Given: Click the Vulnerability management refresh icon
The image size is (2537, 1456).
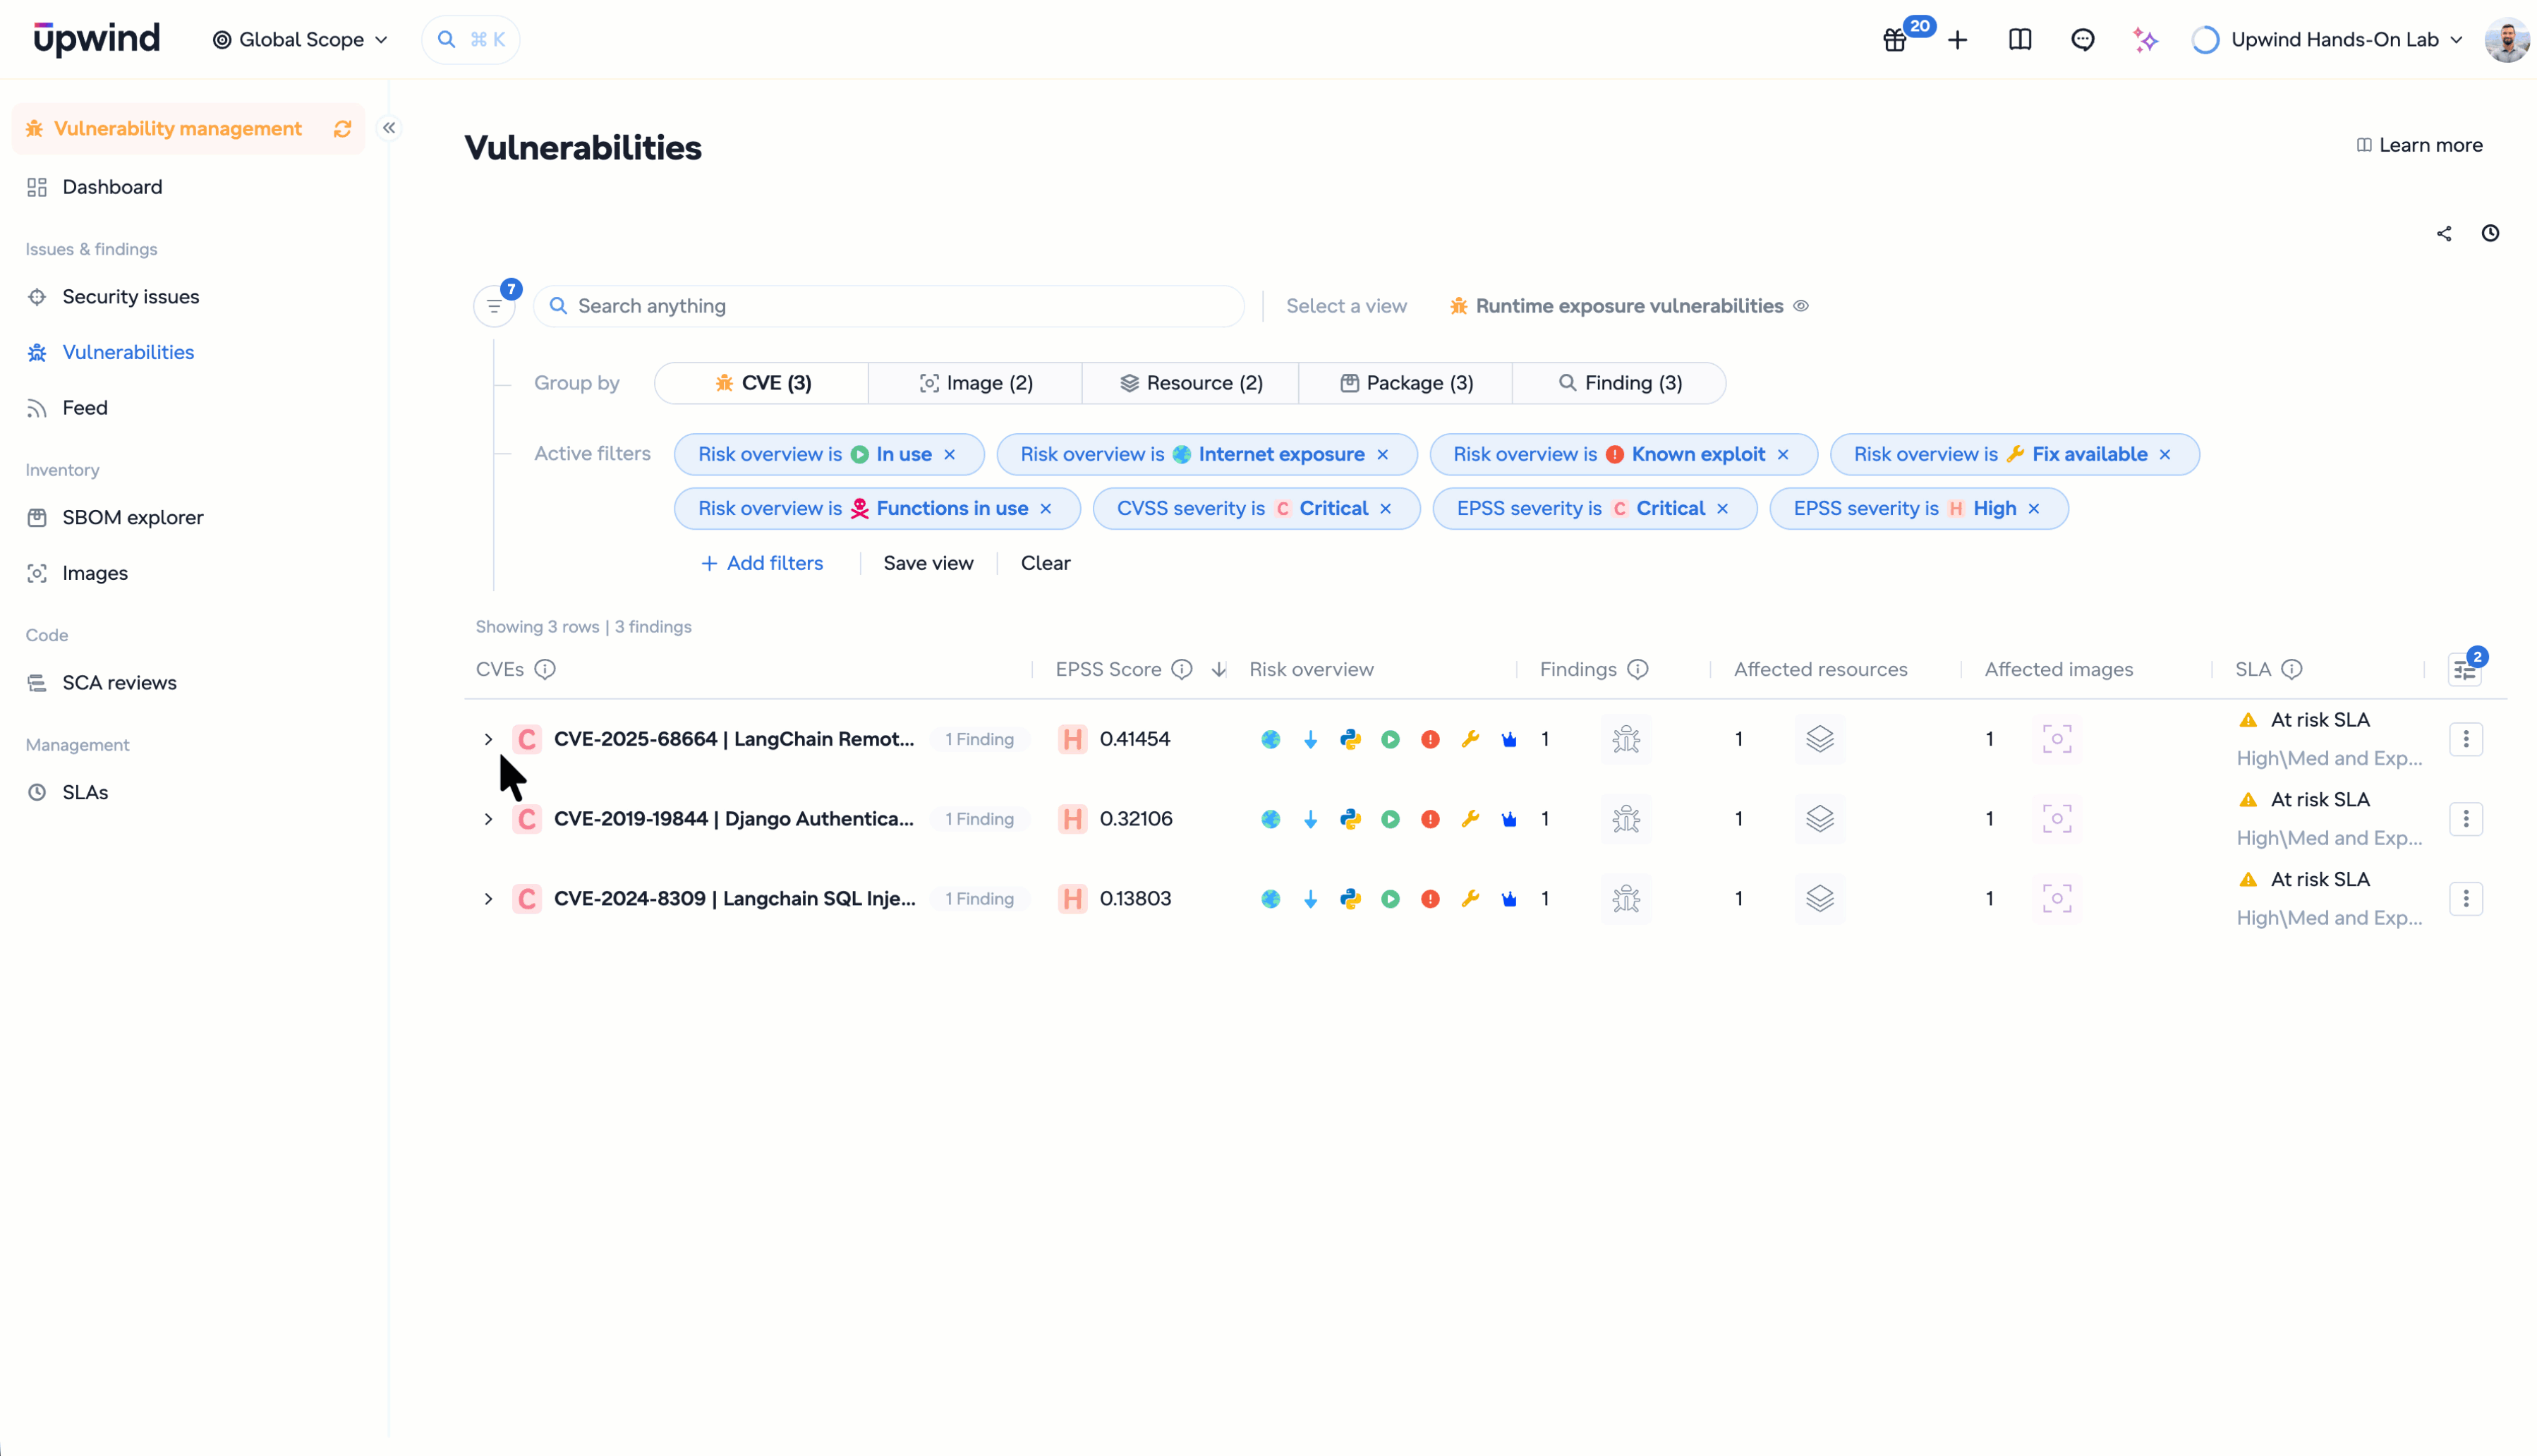Looking at the screenshot, I should click(343, 129).
